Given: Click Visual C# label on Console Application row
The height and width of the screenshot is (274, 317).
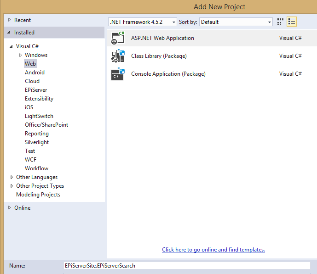Looking at the screenshot, I should (x=290, y=74).
